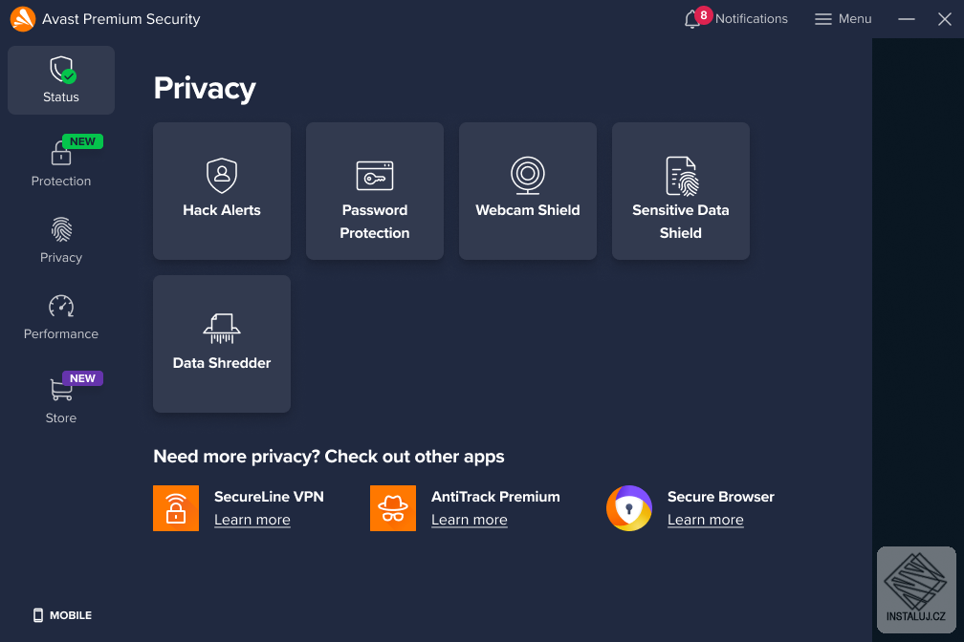The image size is (964, 642).
Task: Open the Protection sidebar section
Action: pyautogui.click(x=61, y=161)
